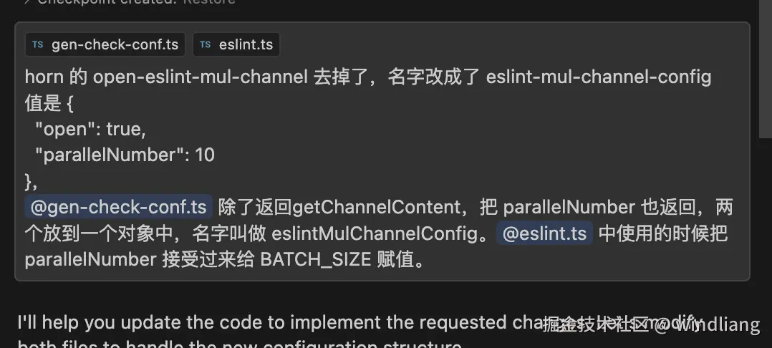
Task: Click eslint-mul-channel-config text in first line
Action: coord(599,77)
